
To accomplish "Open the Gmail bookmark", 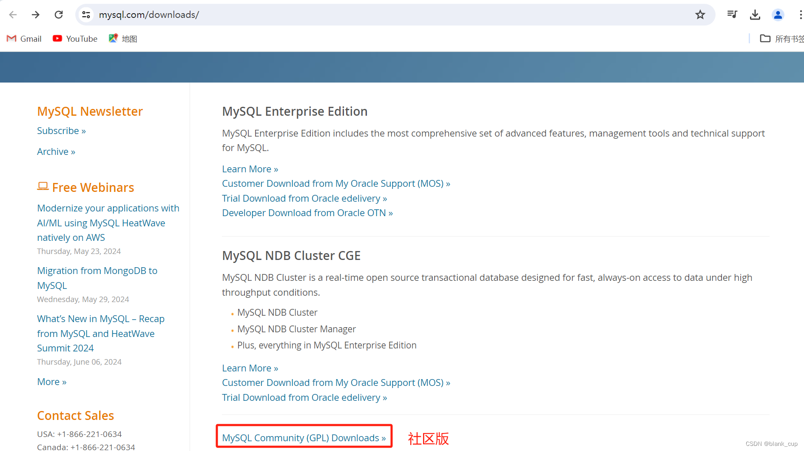I will tap(24, 39).
